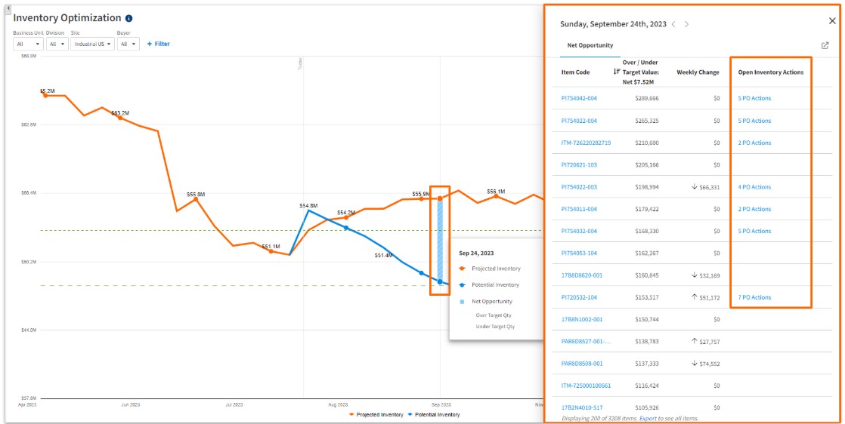Click the blue Net Opportunity bar
Image resolution: width=845 pixels, height=424 pixels.
[441, 240]
